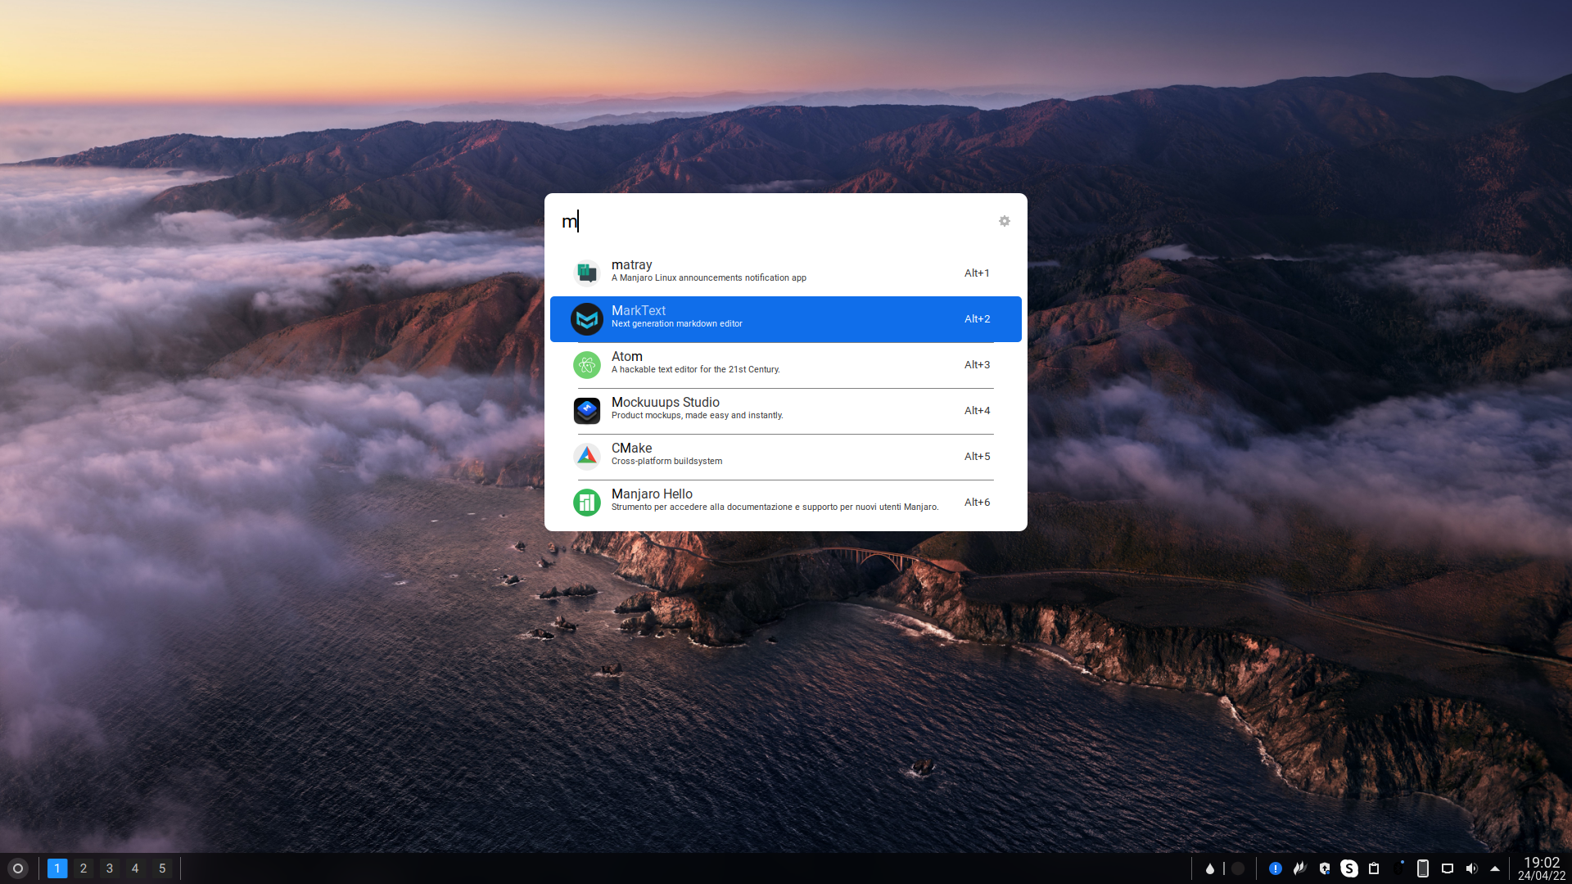
Task: Click the phone connect tray icon
Action: (x=1423, y=868)
